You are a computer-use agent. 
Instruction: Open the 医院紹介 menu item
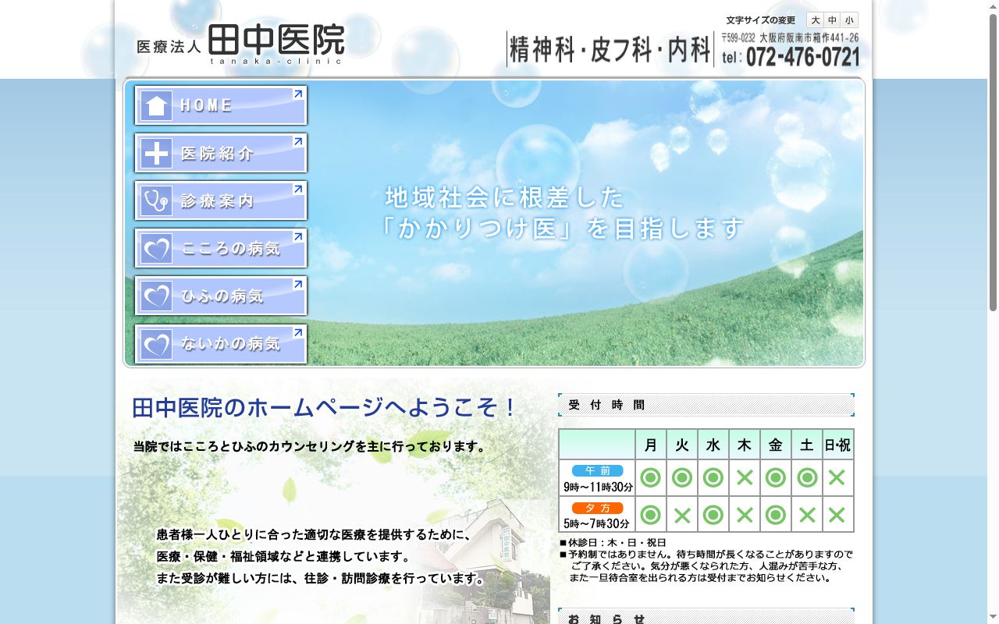coord(221,153)
